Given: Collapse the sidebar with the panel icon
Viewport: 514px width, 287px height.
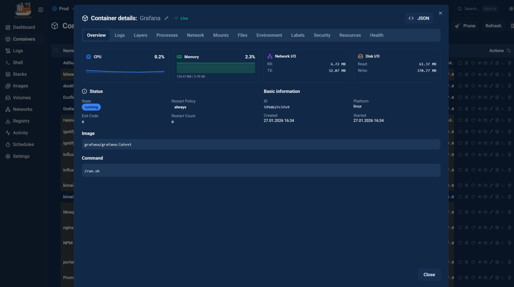Looking at the screenshot, I should tap(41, 10).
